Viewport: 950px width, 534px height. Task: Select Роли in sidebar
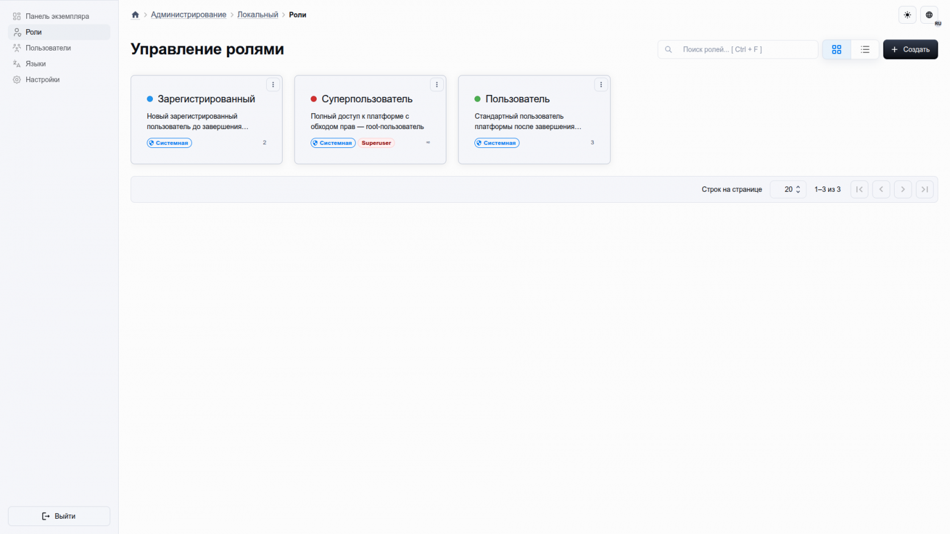59,32
